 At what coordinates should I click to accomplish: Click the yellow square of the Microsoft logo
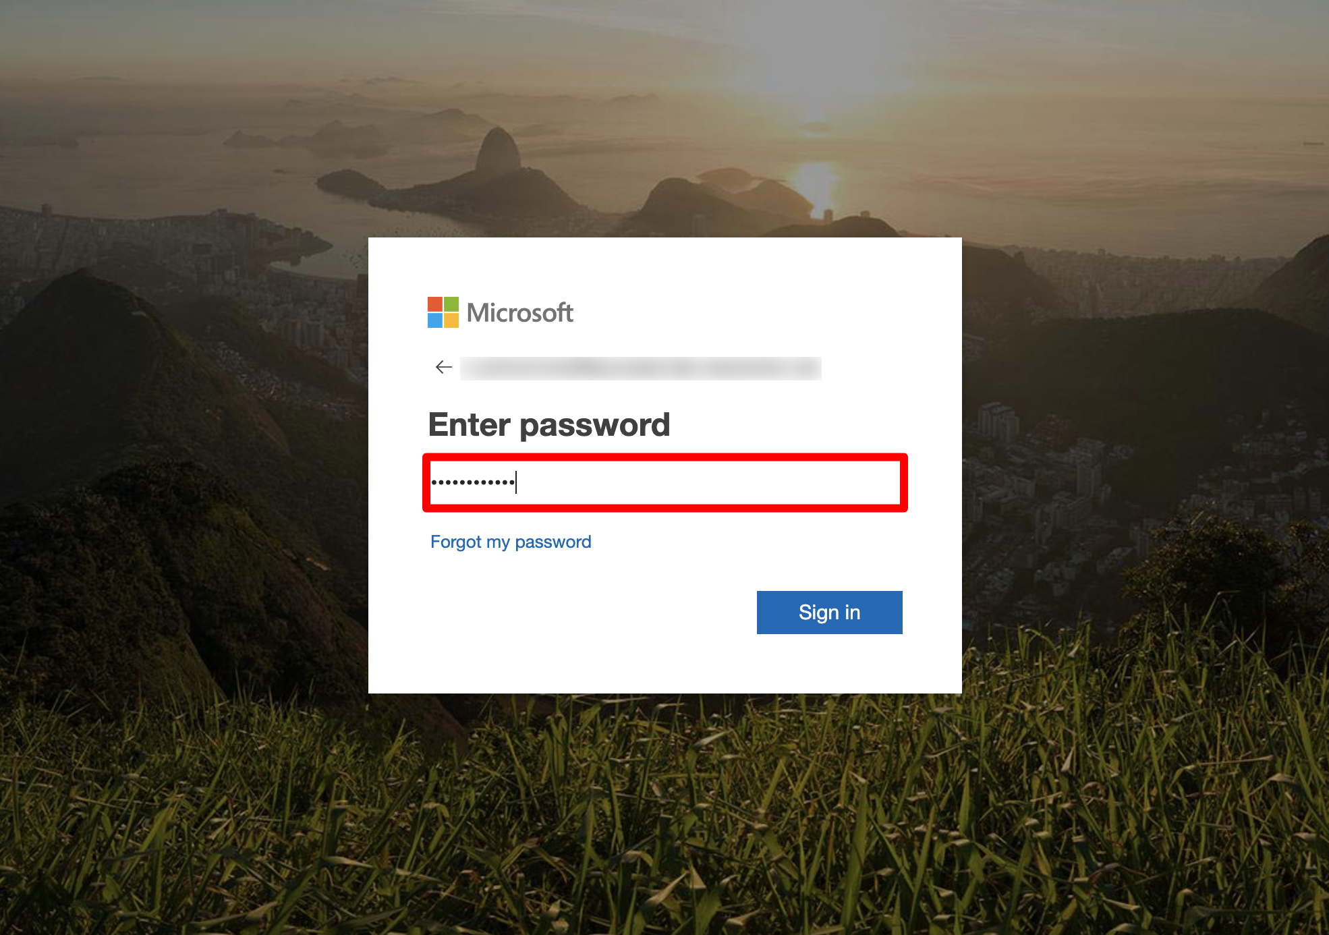click(451, 320)
